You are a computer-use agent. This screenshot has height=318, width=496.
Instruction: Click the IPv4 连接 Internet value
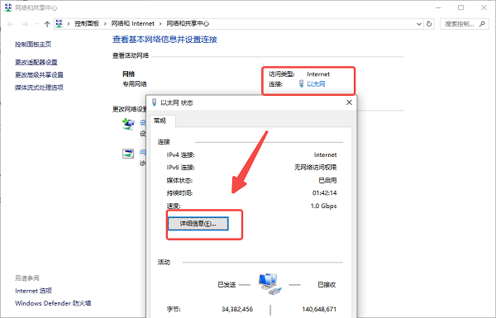coord(325,155)
